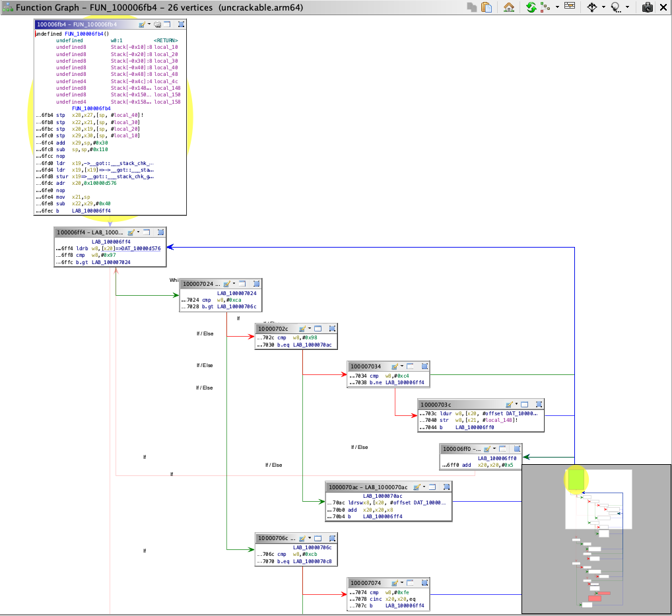
Task: Open the block focus mode dropdown arrow
Action: [603, 7]
